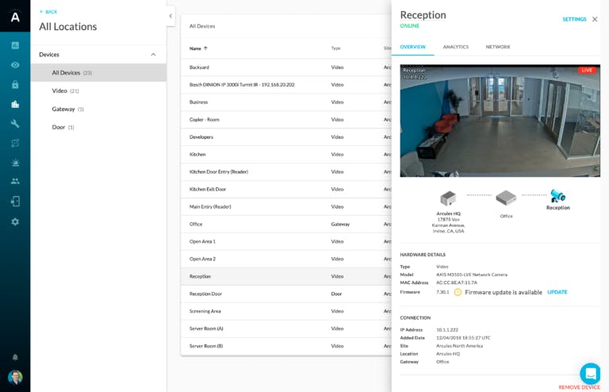Click the firmware UPDATE link
The width and height of the screenshot is (609, 392).
(557, 292)
